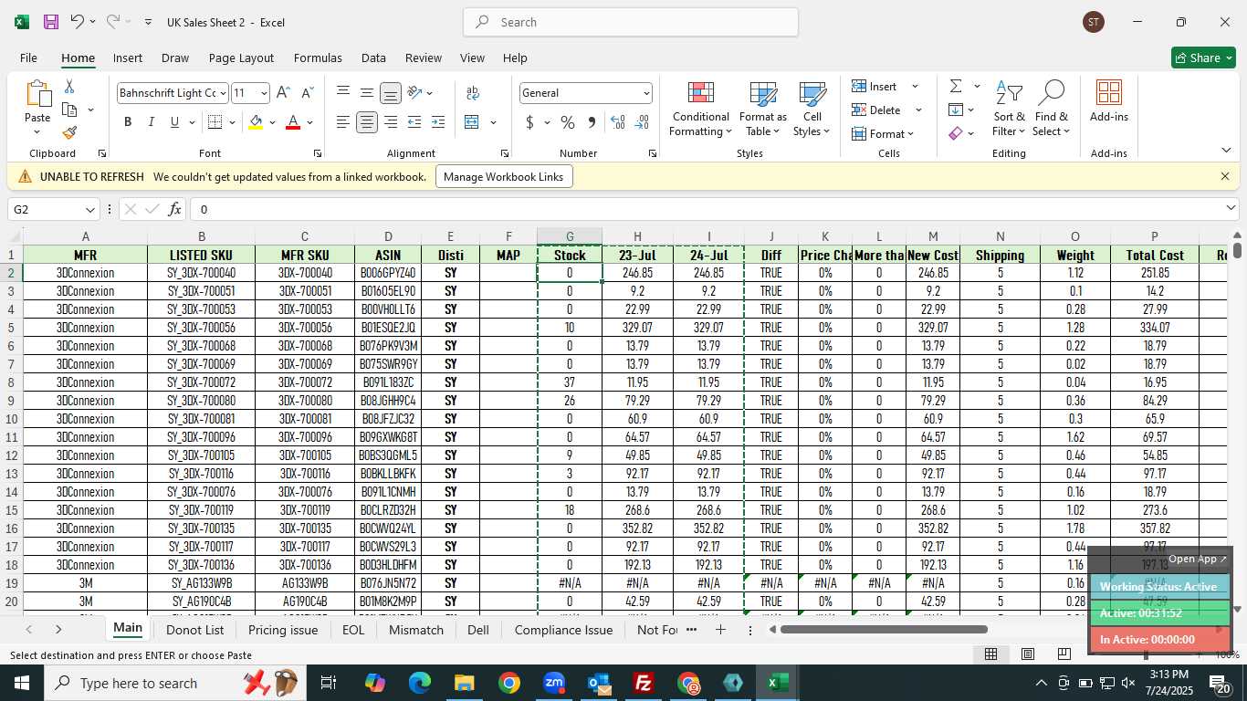Image resolution: width=1247 pixels, height=701 pixels.
Task: Undo the last action
Action: point(78,22)
